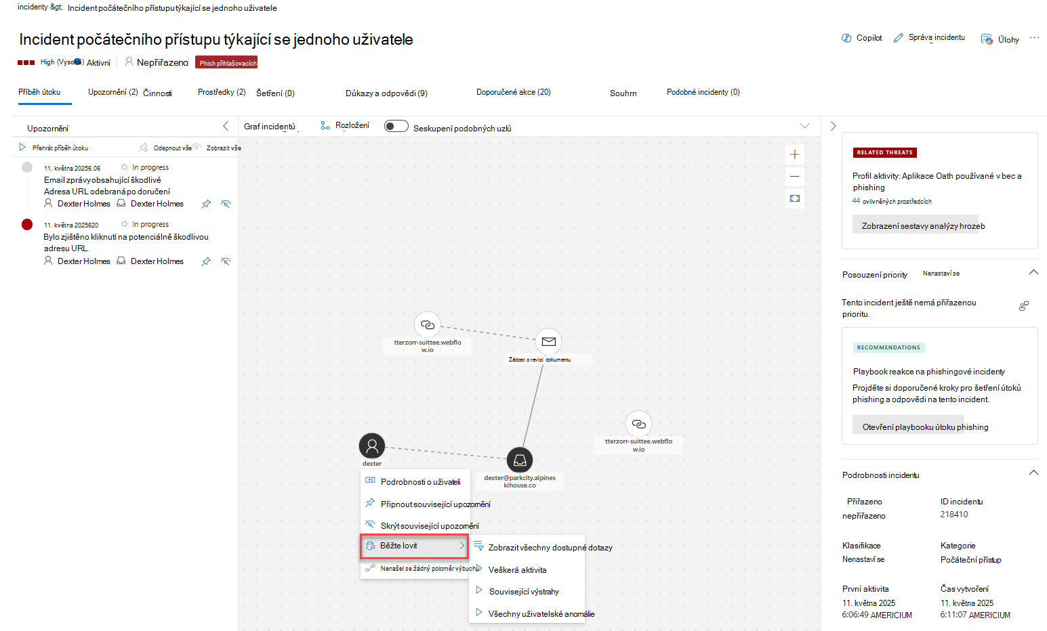1047x631 pixels.
Task: Select the Žádost o revizi dokumentu email node
Action: (x=549, y=341)
